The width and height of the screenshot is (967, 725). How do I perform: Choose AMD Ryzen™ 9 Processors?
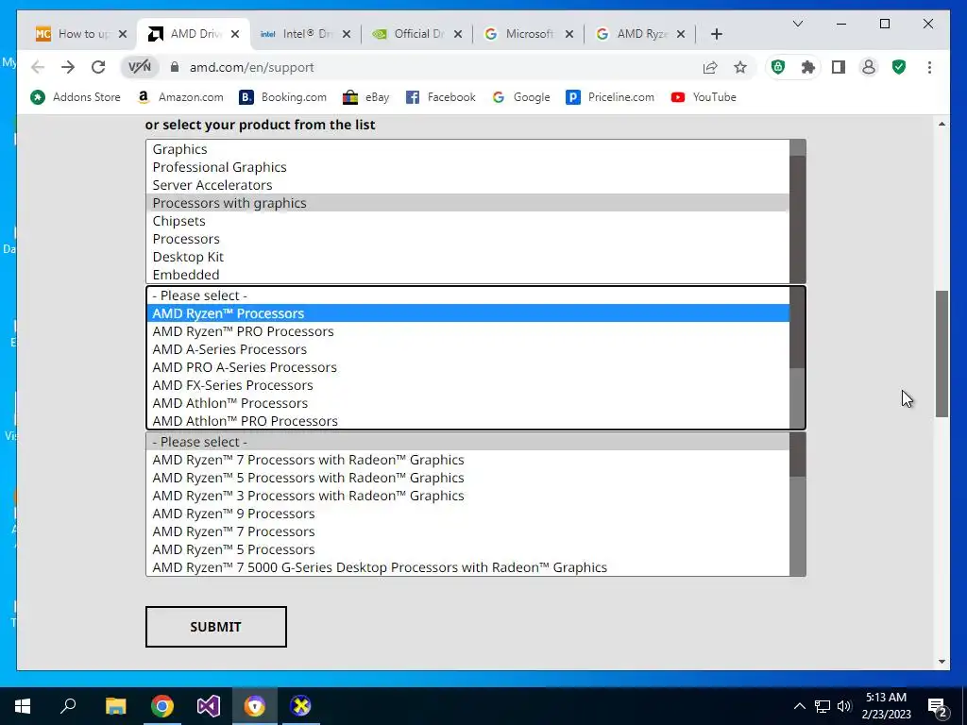point(467,514)
